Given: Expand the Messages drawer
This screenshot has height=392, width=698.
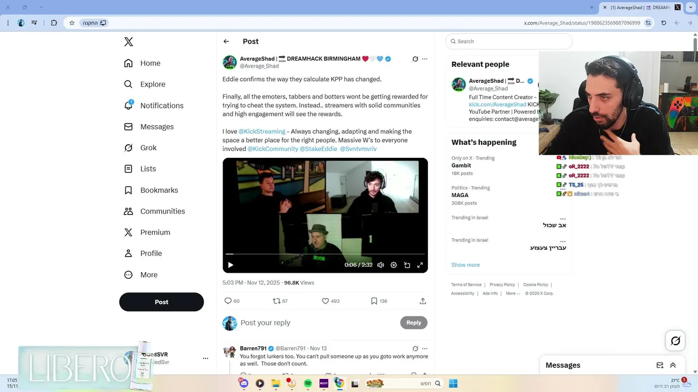Looking at the screenshot, I should [673, 365].
